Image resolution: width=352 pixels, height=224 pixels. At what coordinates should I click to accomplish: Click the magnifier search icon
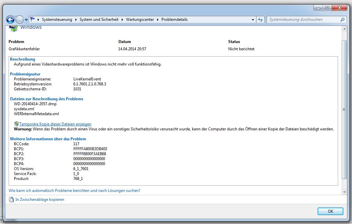pyautogui.click(x=342, y=20)
